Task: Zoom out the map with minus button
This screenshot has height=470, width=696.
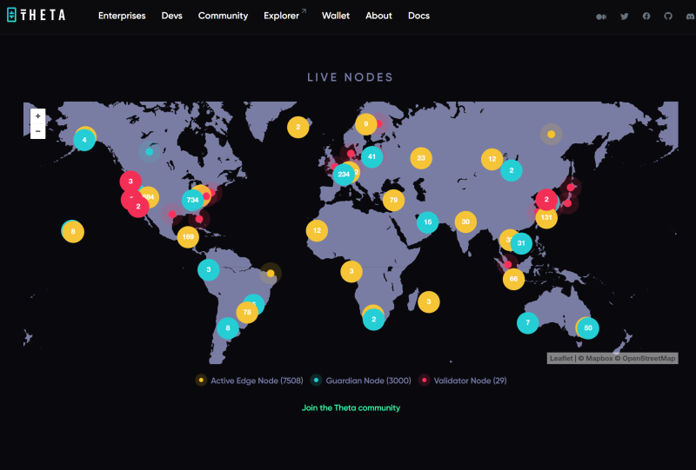Action: [x=37, y=131]
